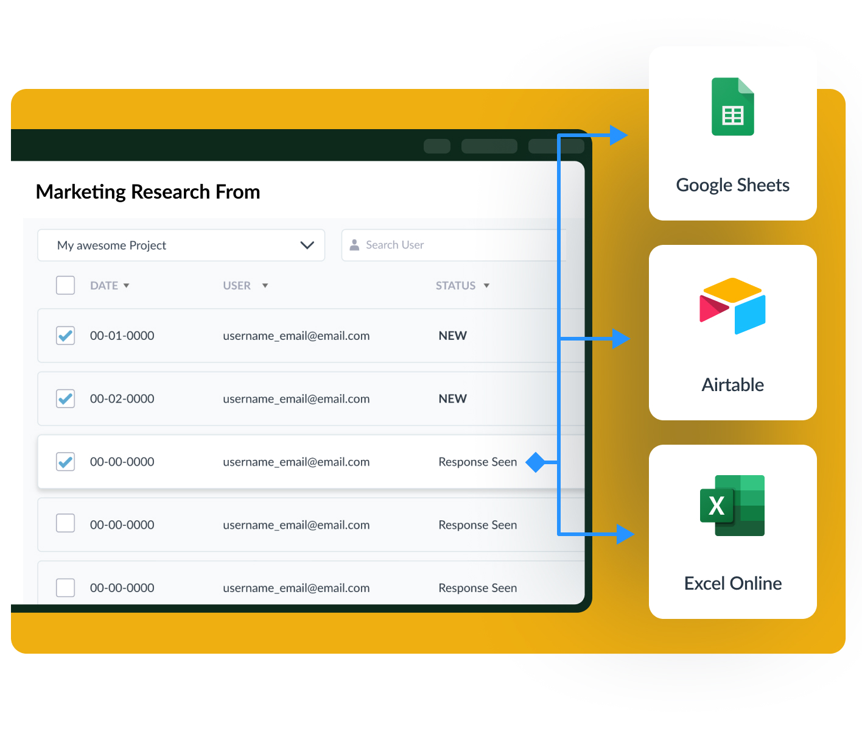Click the blue diamond connector marker
This screenshot has height=731, width=862.
[536, 462]
